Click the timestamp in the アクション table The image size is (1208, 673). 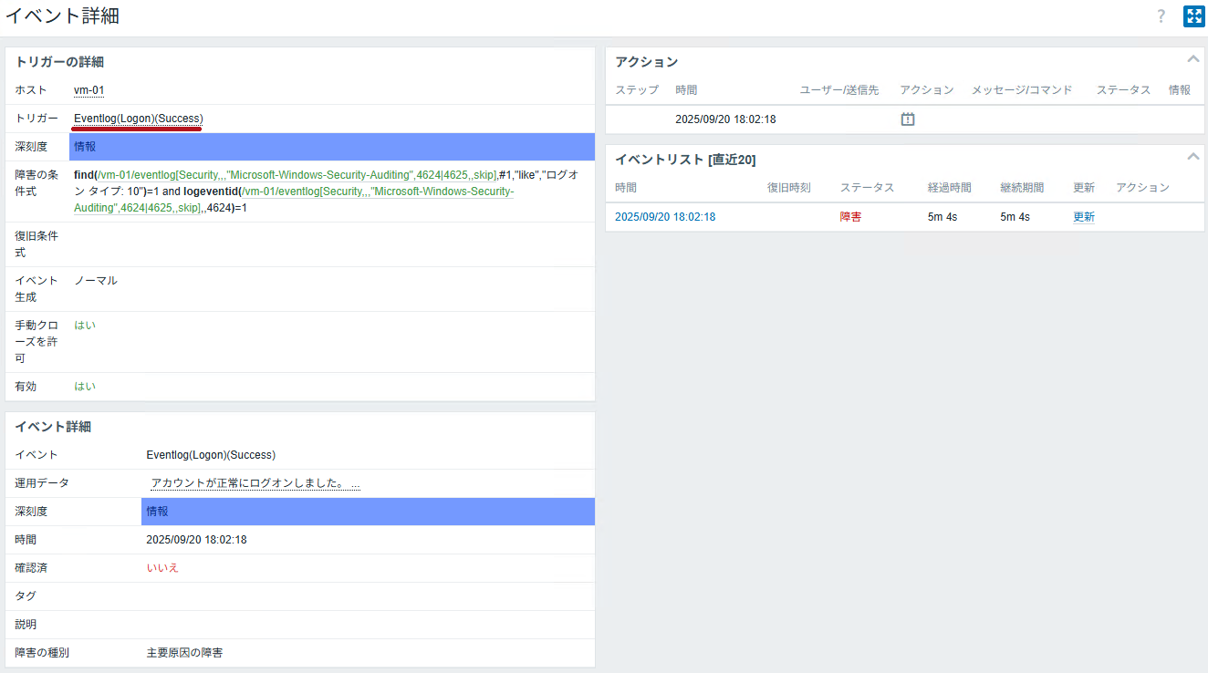point(725,119)
